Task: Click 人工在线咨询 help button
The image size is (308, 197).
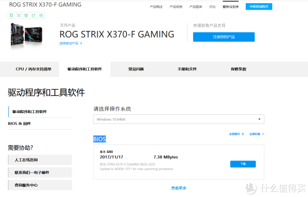Action: point(40,160)
